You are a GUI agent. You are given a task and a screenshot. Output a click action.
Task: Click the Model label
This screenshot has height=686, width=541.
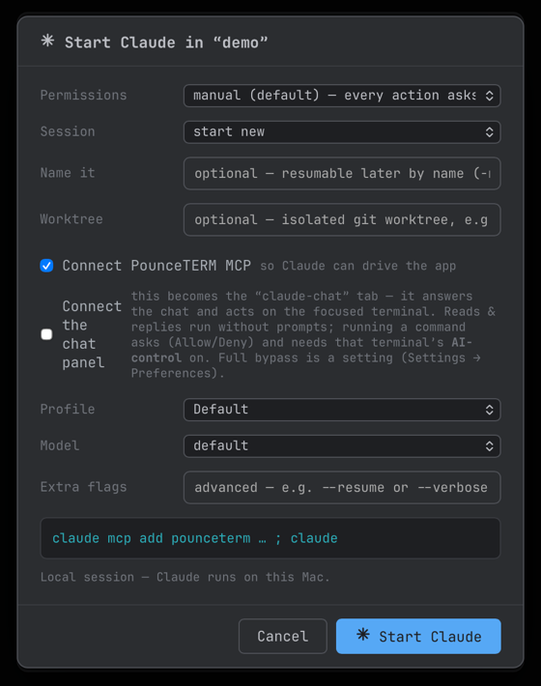pos(60,445)
